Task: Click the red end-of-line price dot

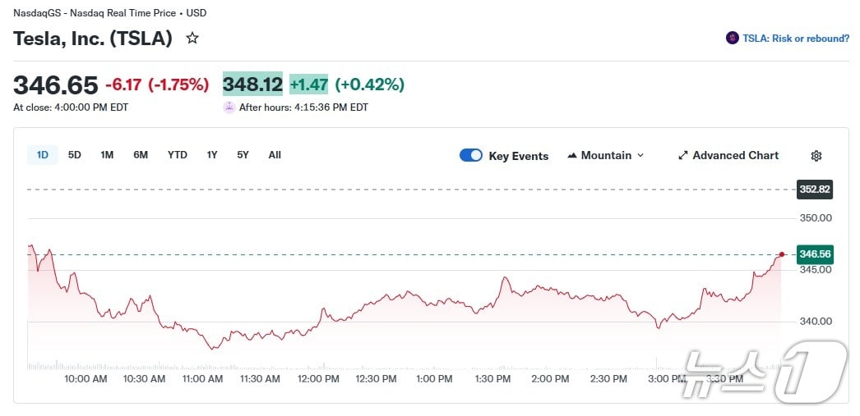Action: click(x=781, y=254)
